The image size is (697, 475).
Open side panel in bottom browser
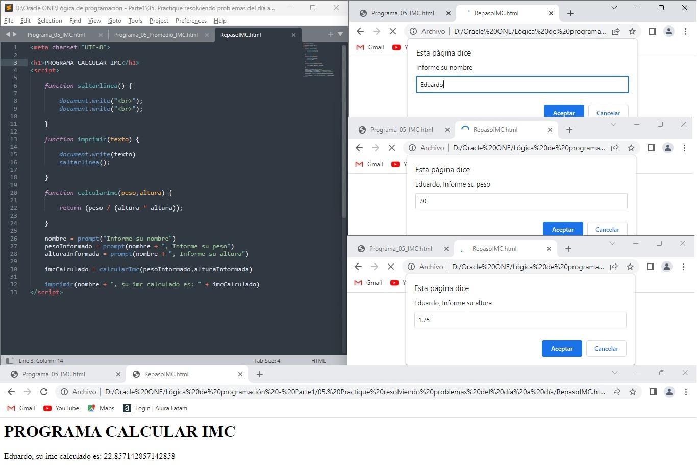pyautogui.click(x=653, y=392)
